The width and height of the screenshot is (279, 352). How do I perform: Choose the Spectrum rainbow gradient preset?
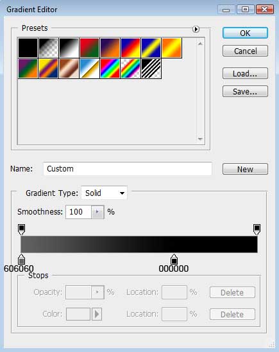click(110, 69)
